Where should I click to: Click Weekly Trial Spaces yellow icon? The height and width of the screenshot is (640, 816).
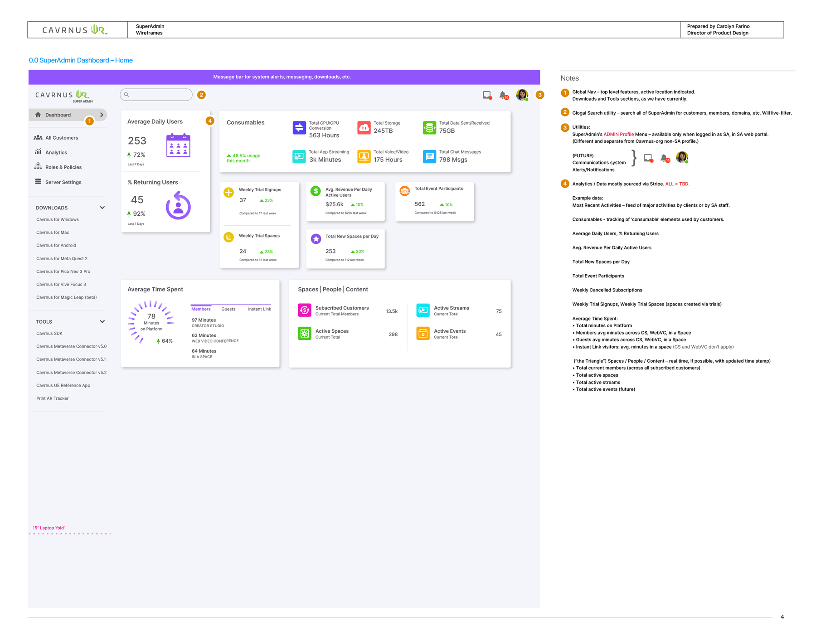[229, 237]
